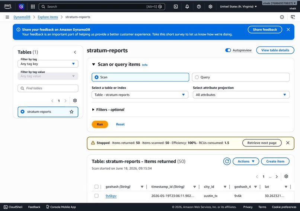Open the 9v6kpv item link
The image size is (300, 211).
pos(111,196)
